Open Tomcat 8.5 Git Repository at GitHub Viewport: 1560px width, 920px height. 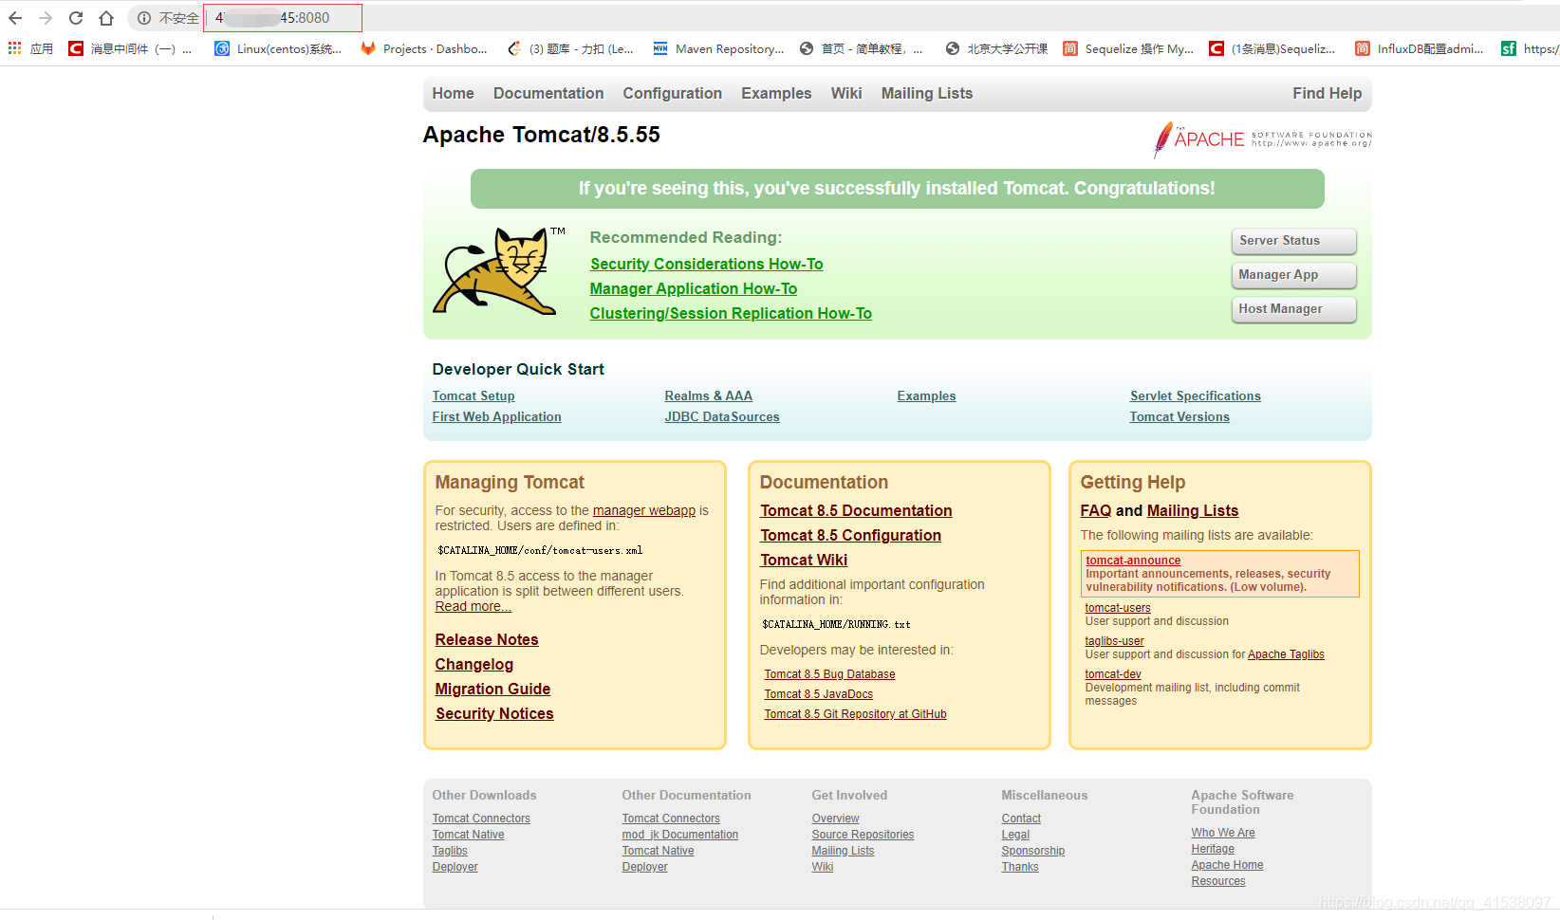855,714
